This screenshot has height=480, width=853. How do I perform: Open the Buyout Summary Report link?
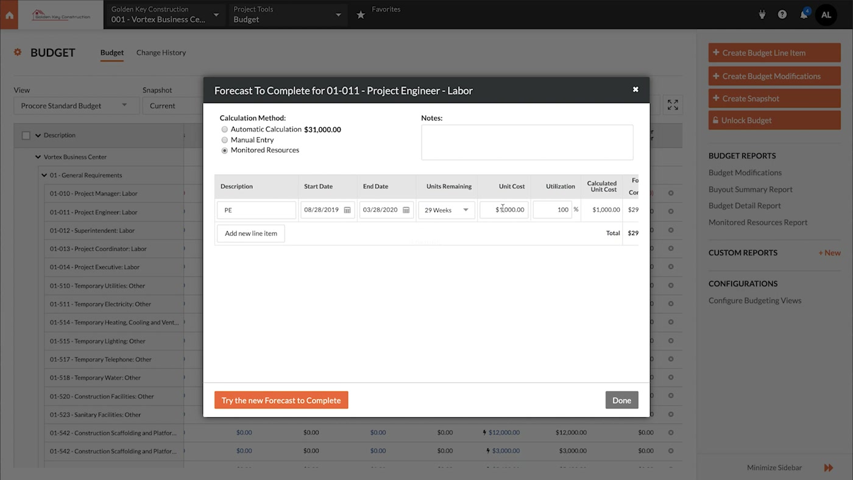[x=751, y=189]
